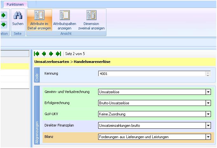This screenshot has height=148, width=217.
Task: Expand the Bilanz dropdown
Action: 208,137
